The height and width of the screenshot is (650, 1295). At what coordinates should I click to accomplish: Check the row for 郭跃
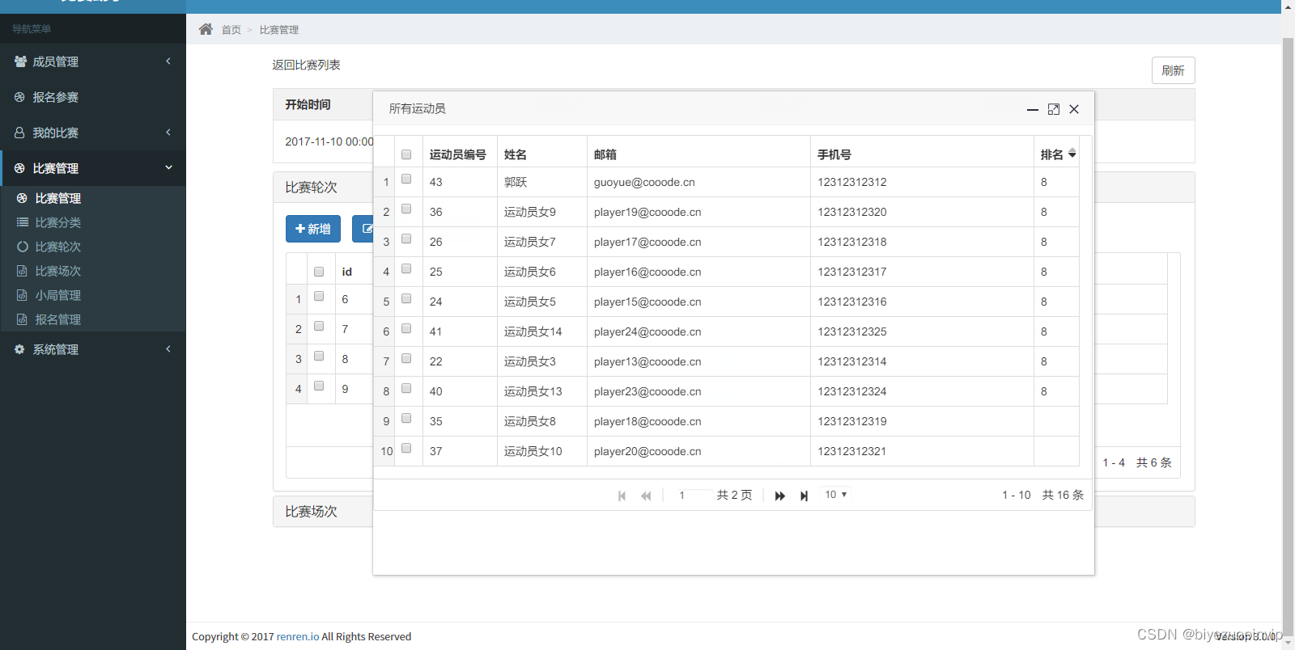coord(406,179)
